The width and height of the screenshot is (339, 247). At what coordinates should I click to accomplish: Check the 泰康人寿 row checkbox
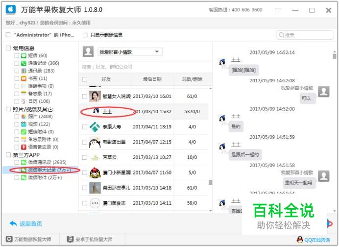(x=85, y=127)
